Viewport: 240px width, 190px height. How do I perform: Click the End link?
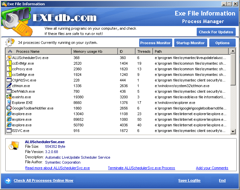pyautogui.click(x=222, y=180)
